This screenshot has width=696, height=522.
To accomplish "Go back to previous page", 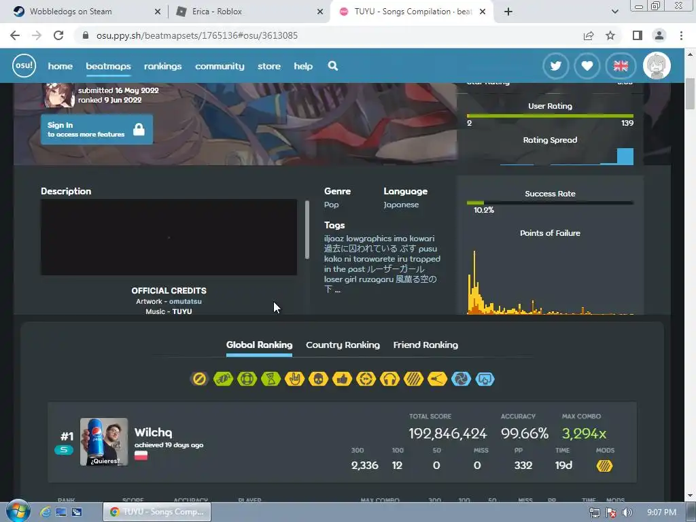I will point(15,35).
